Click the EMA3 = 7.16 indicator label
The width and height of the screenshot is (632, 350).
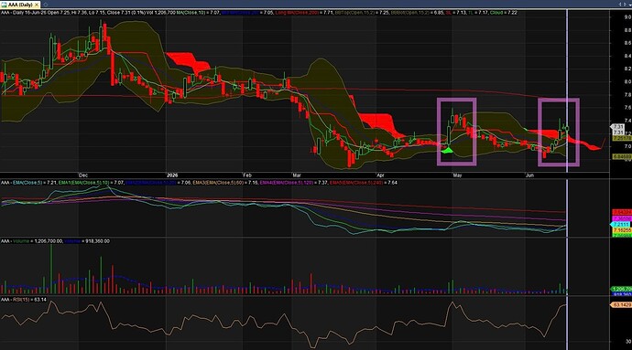(225, 183)
